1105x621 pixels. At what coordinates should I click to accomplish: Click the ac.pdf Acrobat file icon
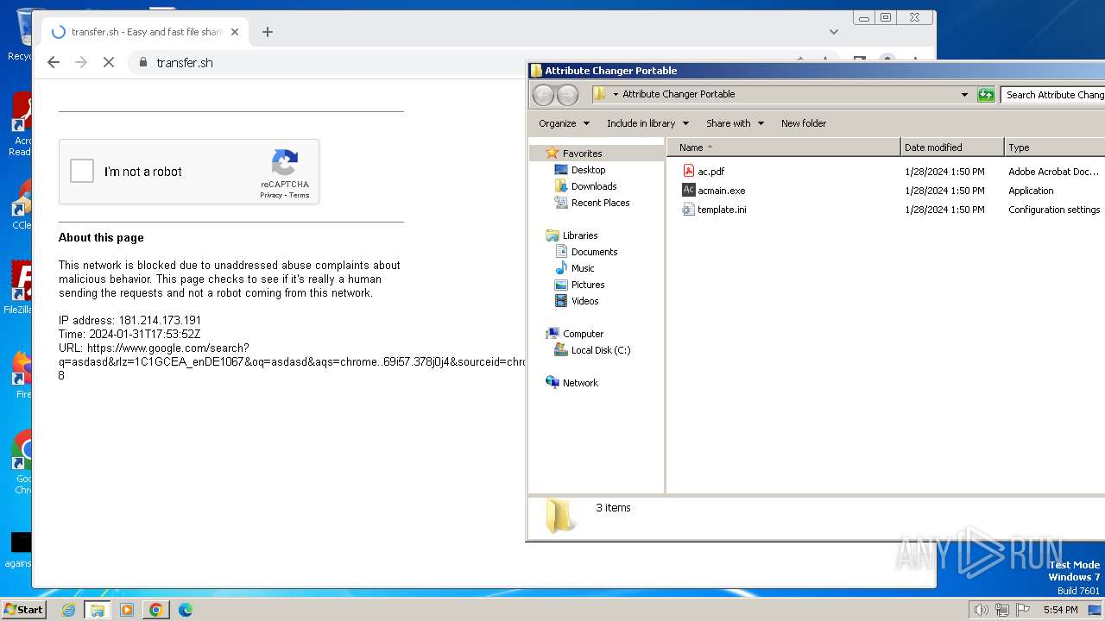click(x=688, y=171)
